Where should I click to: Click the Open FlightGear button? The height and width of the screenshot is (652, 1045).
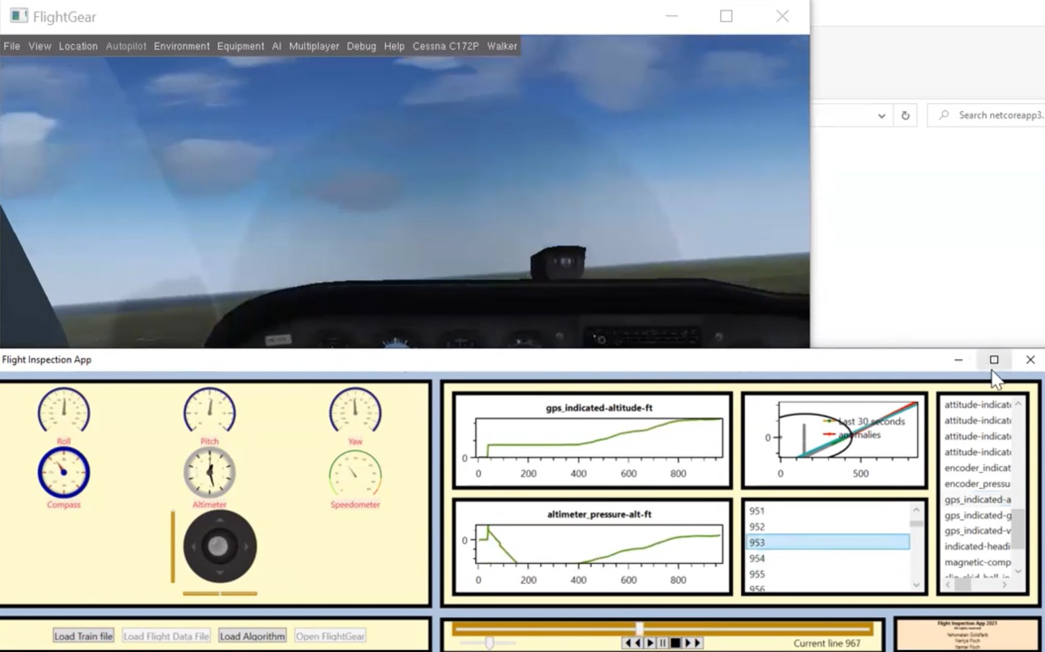click(x=330, y=636)
